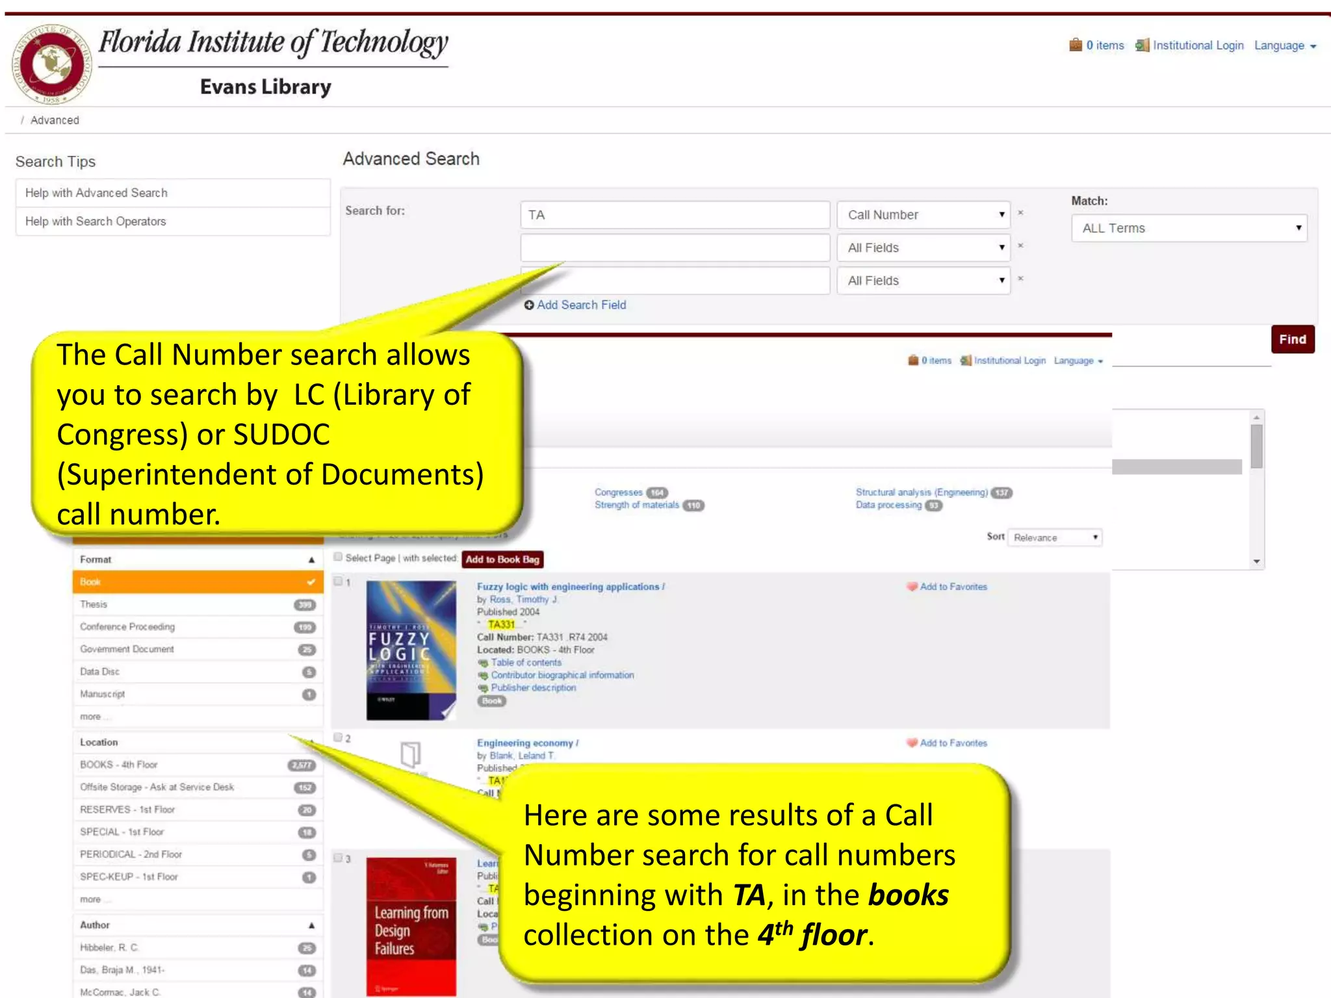Filter by SPEC-KEUP - 1st Floor location
This screenshot has height=998, width=1331.
(x=198, y=876)
